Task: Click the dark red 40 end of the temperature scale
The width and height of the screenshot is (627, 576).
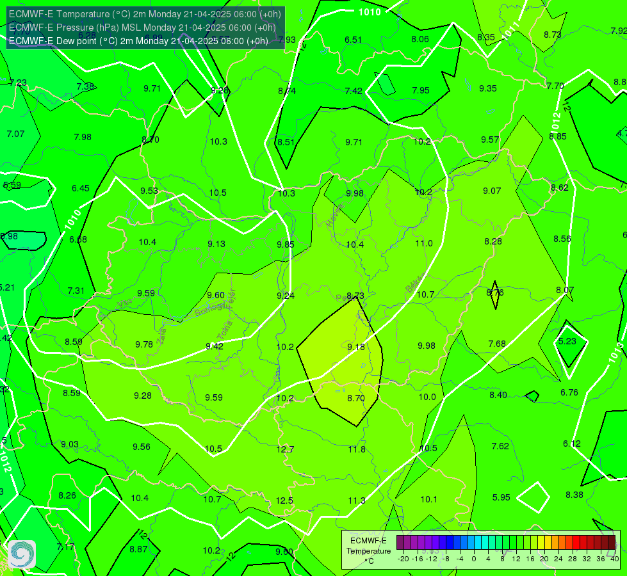Action: (612, 543)
